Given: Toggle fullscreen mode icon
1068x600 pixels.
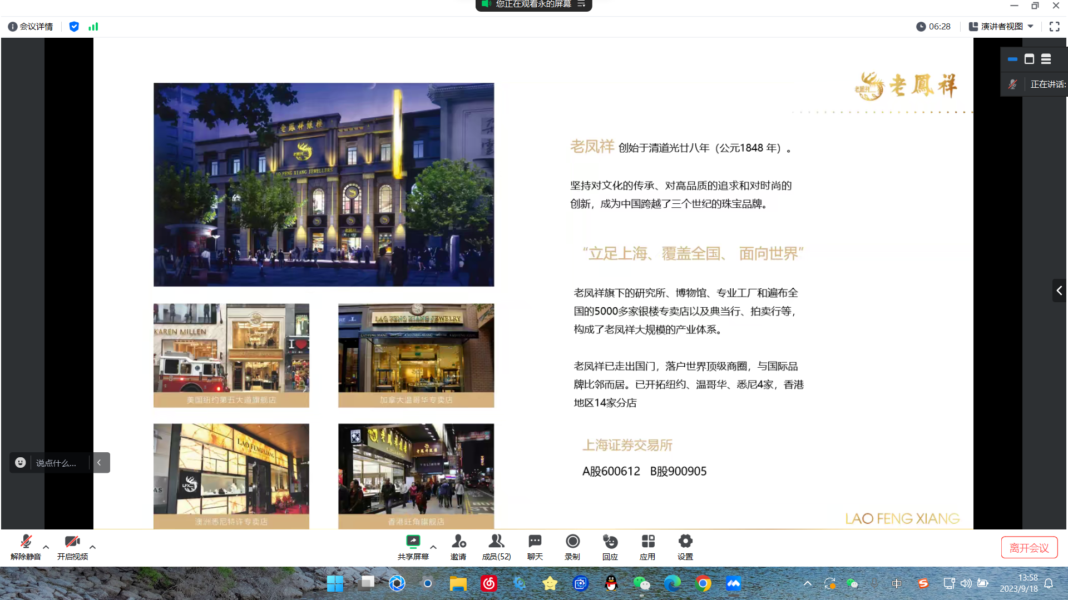Looking at the screenshot, I should coord(1054,27).
